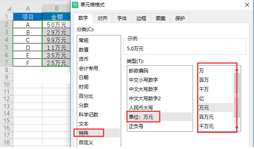
Task: Select row 18 header
Action: (x=6, y=143)
